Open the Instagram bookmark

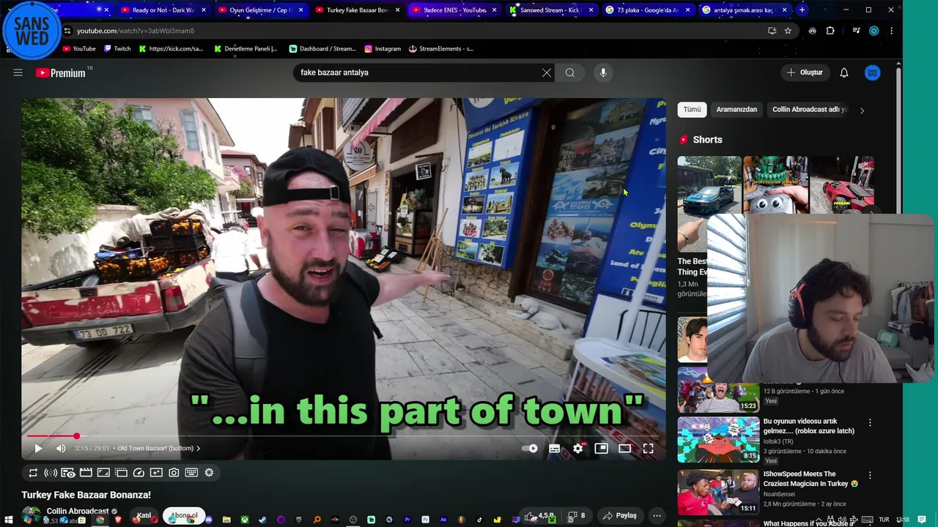pyautogui.click(x=383, y=49)
